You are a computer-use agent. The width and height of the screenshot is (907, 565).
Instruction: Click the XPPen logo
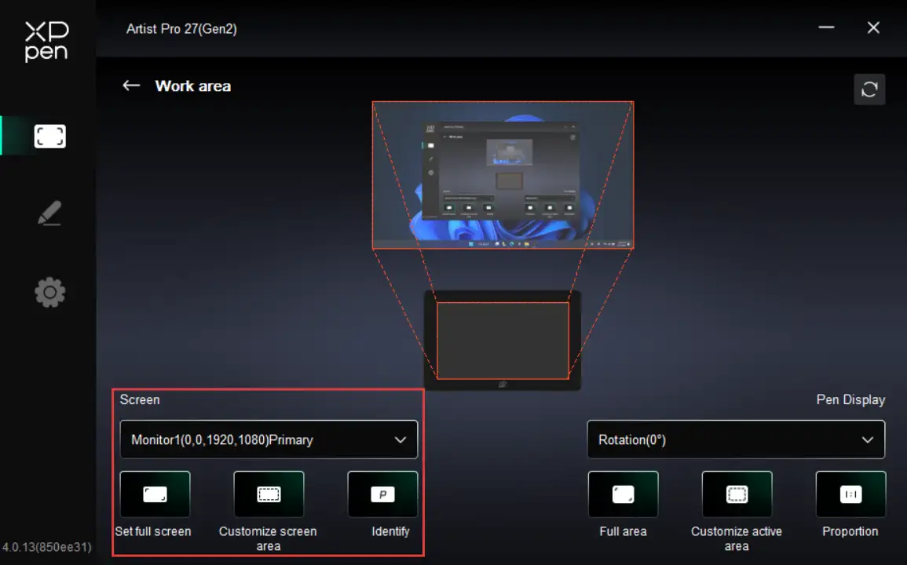click(x=46, y=41)
